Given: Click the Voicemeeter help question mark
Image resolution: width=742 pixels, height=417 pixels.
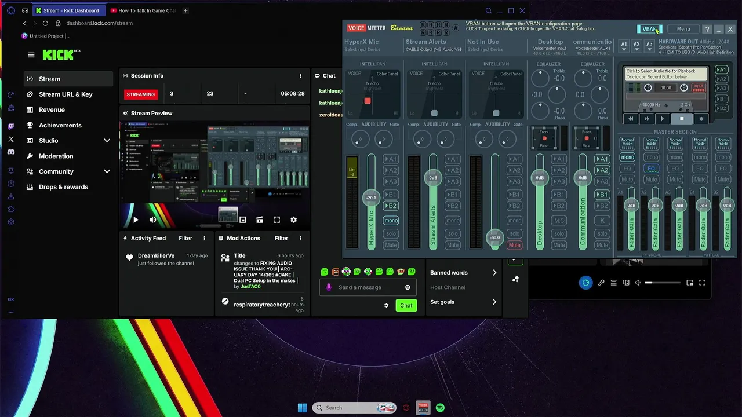Looking at the screenshot, I should (707, 29).
